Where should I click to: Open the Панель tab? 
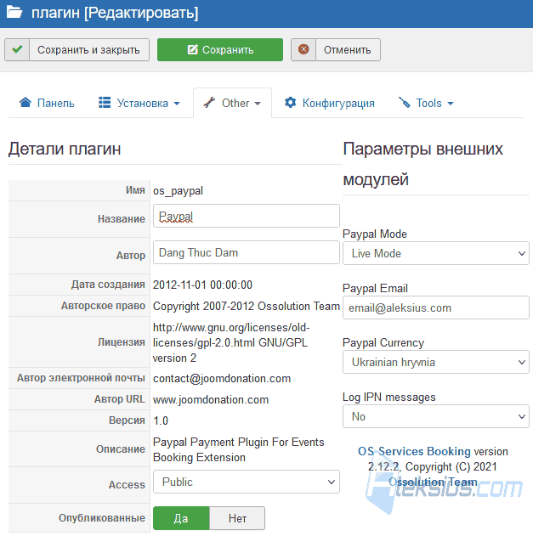pyautogui.click(x=47, y=103)
